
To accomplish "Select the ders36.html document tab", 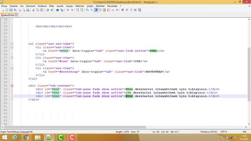I will 9,15.
